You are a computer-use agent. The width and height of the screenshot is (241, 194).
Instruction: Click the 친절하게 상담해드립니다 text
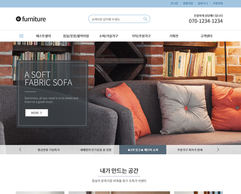pyautogui.click(x=208, y=16)
